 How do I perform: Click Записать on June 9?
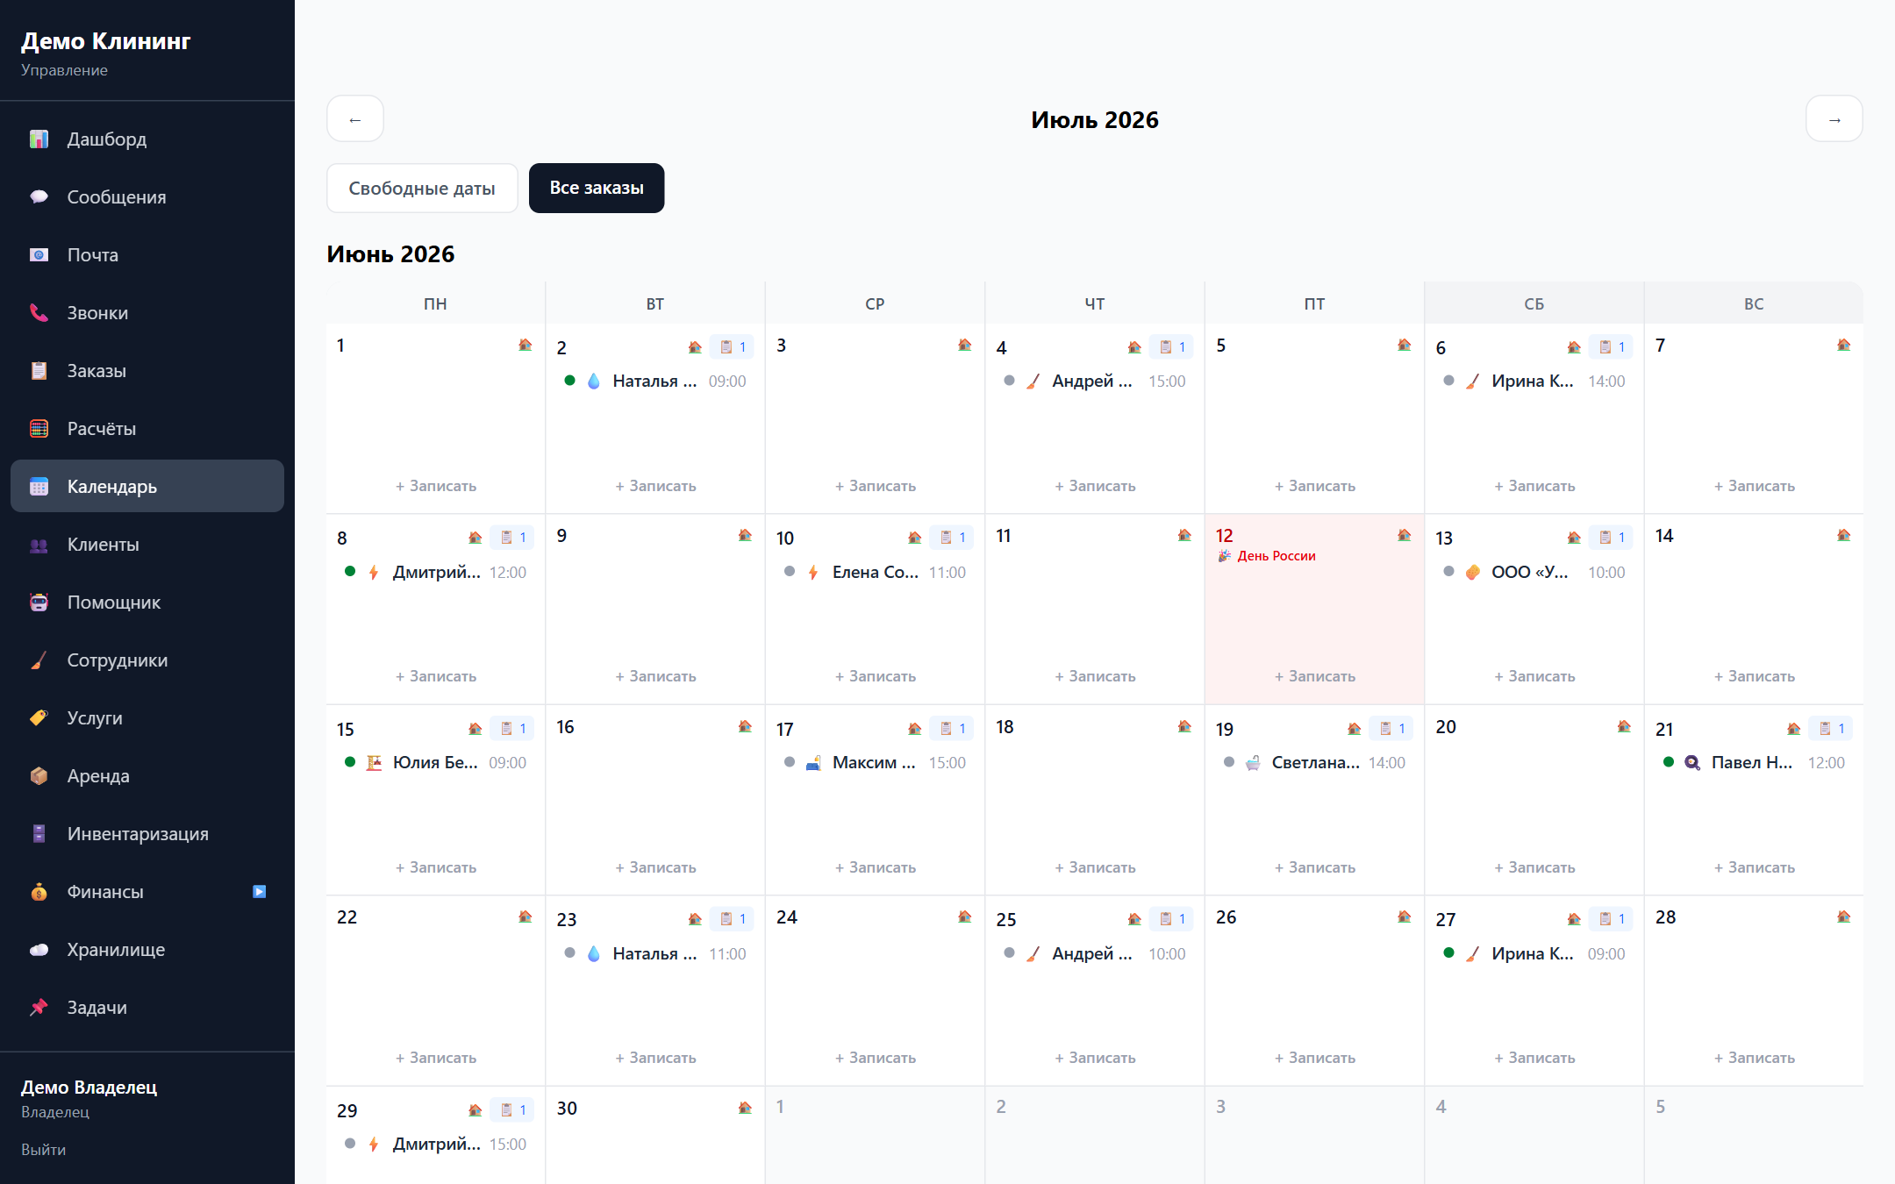click(x=655, y=676)
